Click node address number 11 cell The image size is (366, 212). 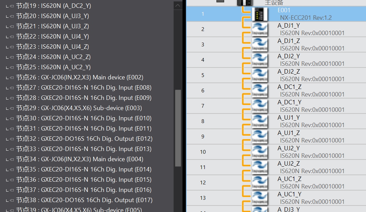(x=203, y=168)
